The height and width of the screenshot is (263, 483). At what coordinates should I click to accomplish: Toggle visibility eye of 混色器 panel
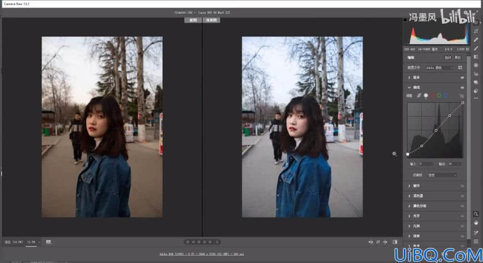[x=462, y=195]
